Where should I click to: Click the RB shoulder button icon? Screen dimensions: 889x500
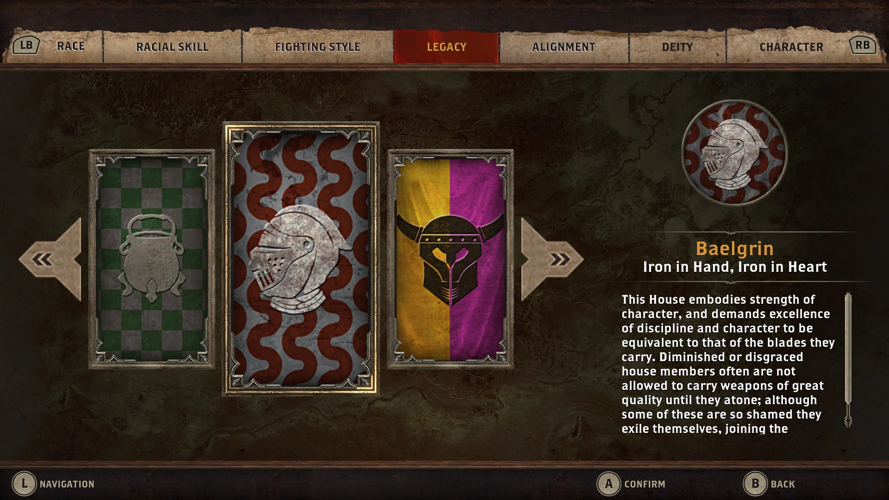coord(862,45)
